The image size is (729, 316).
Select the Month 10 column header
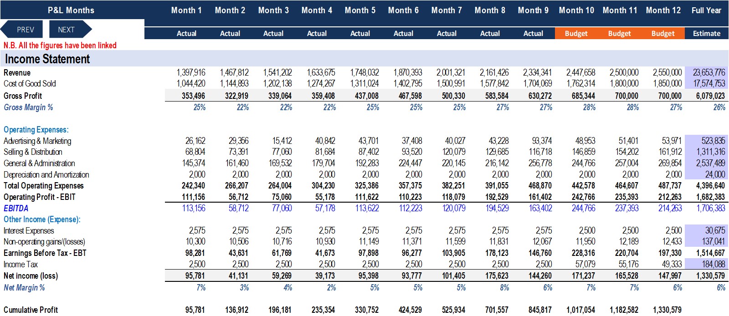click(x=576, y=10)
